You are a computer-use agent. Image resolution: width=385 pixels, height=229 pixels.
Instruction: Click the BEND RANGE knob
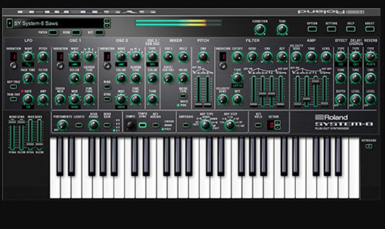(x=94, y=125)
